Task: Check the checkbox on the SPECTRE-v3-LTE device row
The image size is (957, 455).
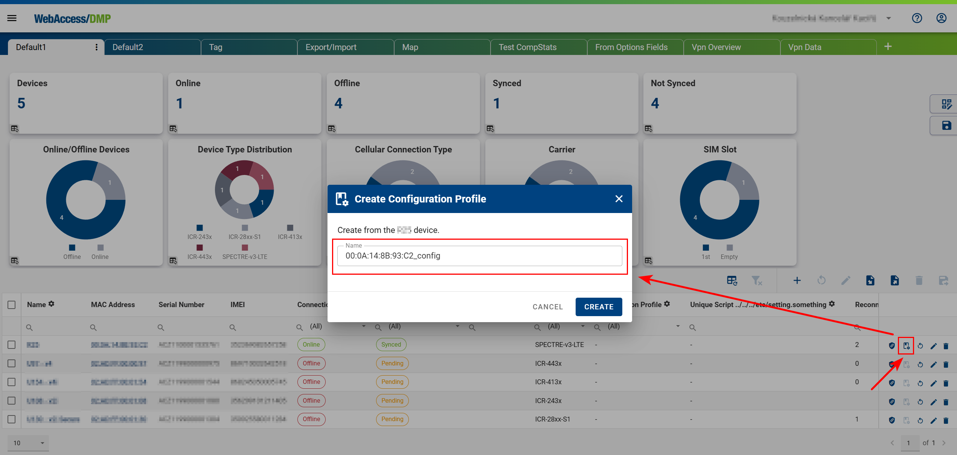Action: [x=11, y=345]
